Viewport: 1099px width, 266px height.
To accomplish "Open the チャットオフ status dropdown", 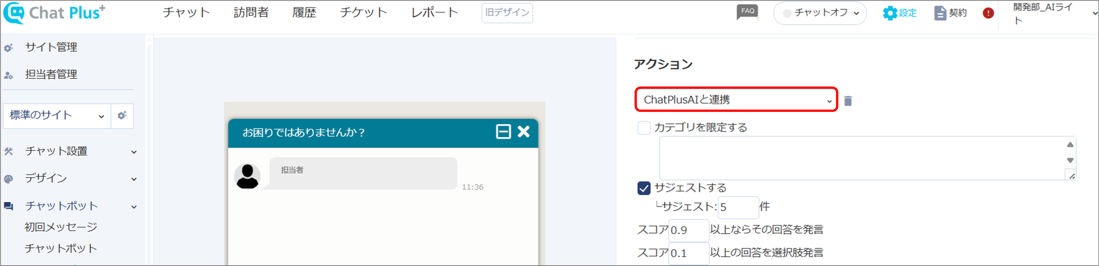I will [820, 13].
